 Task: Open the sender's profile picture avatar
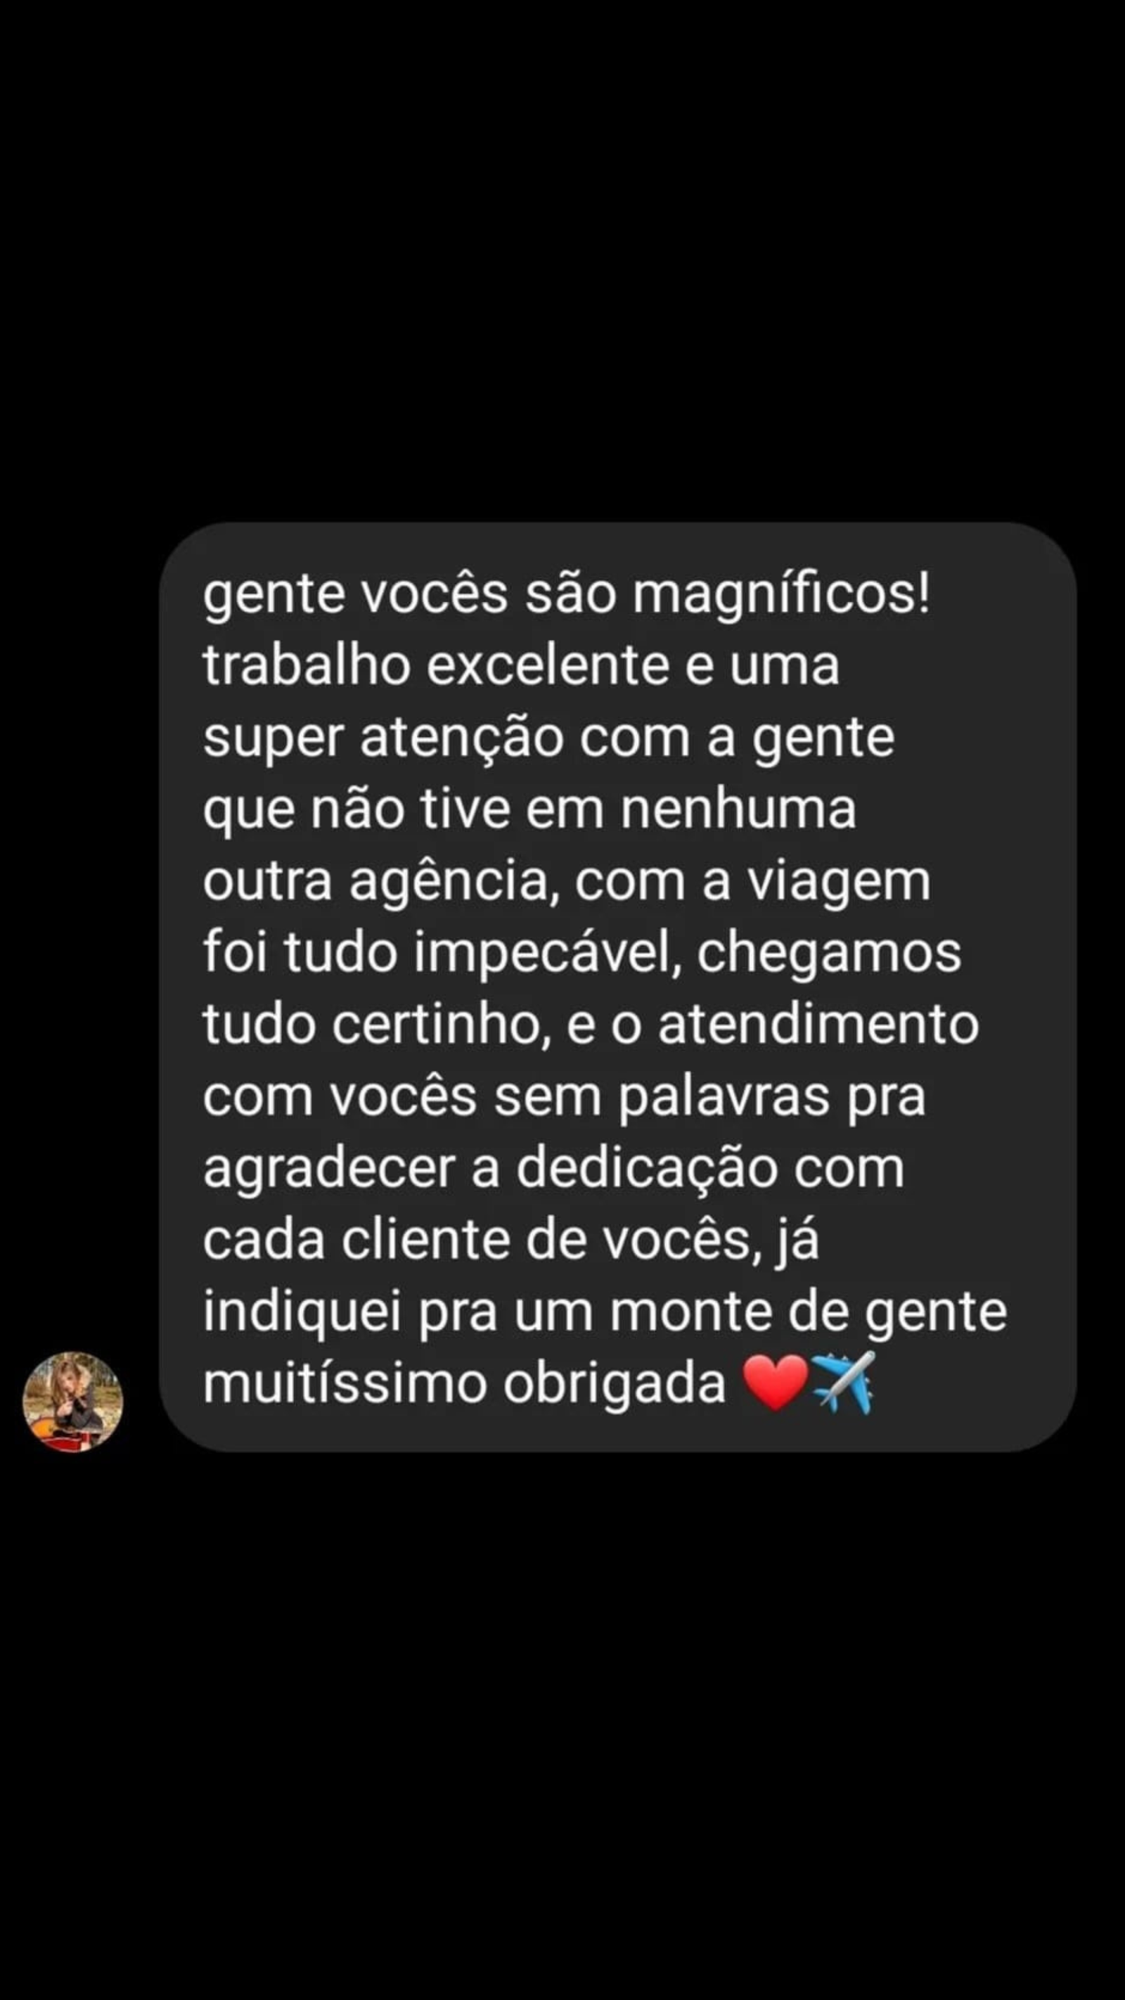click(x=73, y=1402)
